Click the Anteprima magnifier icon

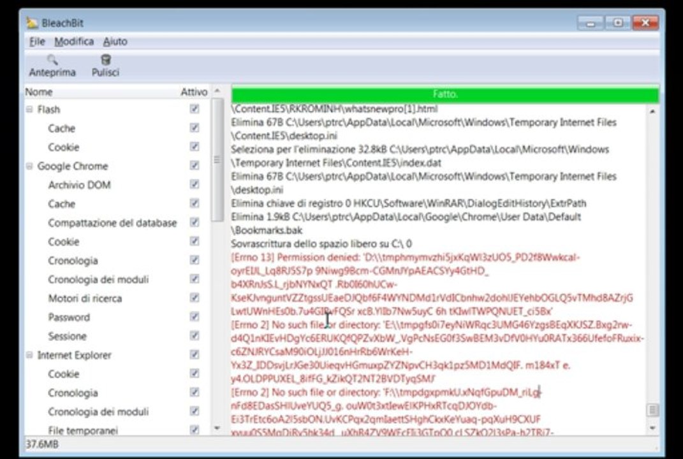tap(52, 60)
